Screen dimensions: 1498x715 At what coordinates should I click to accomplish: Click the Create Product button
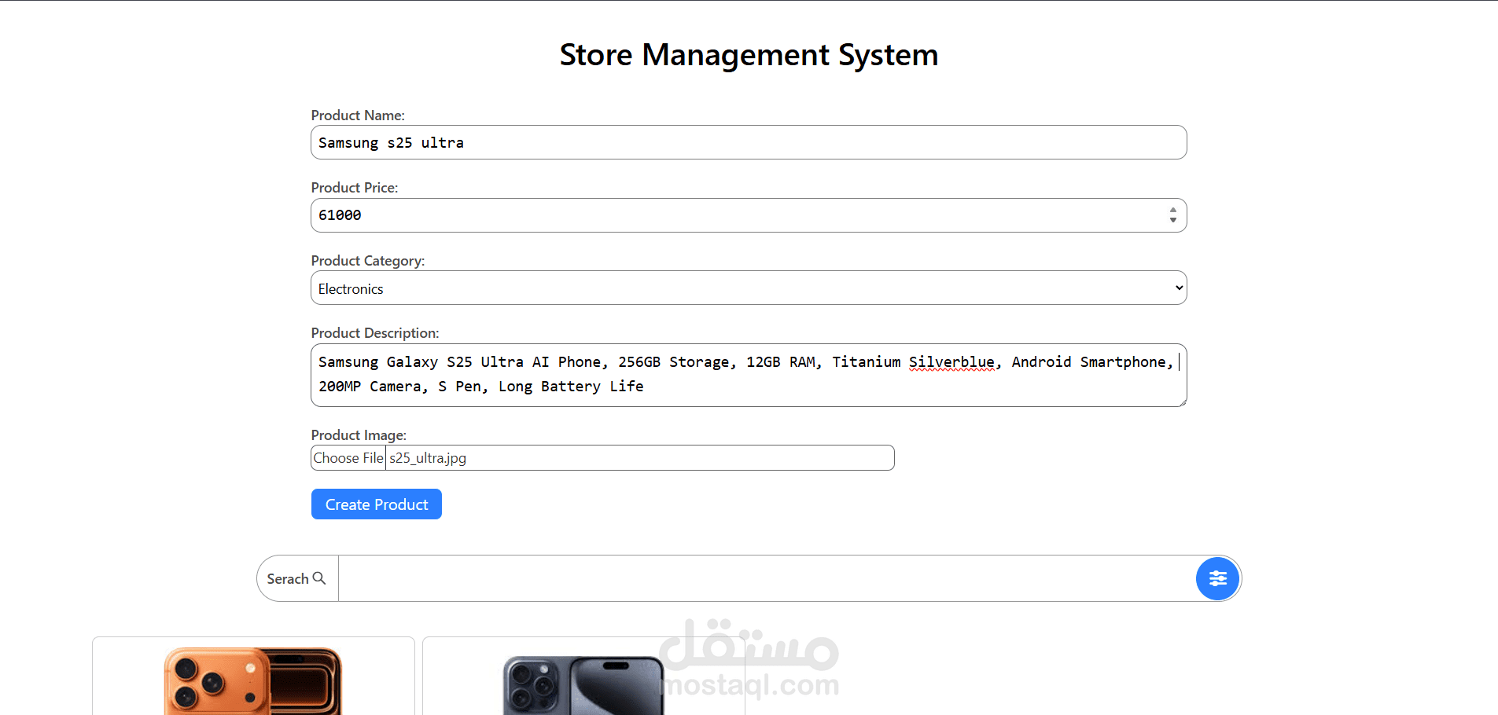click(377, 504)
